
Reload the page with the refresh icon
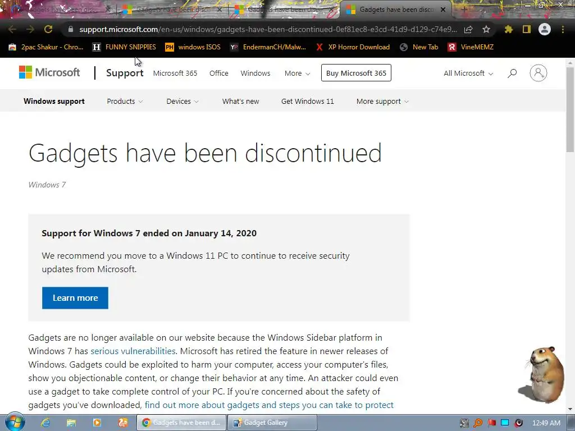point(48,29)
